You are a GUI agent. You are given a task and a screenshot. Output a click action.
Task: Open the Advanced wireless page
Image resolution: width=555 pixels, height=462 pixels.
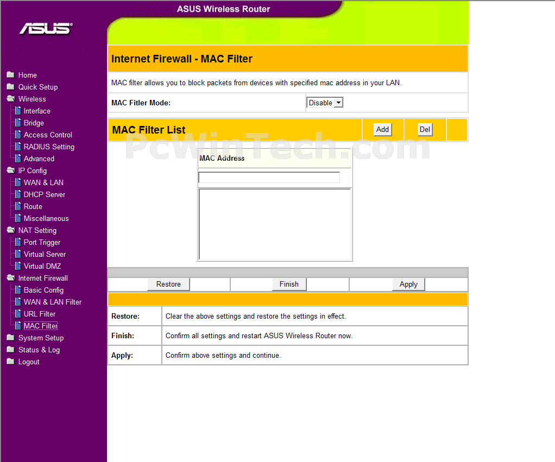[39, 159]
